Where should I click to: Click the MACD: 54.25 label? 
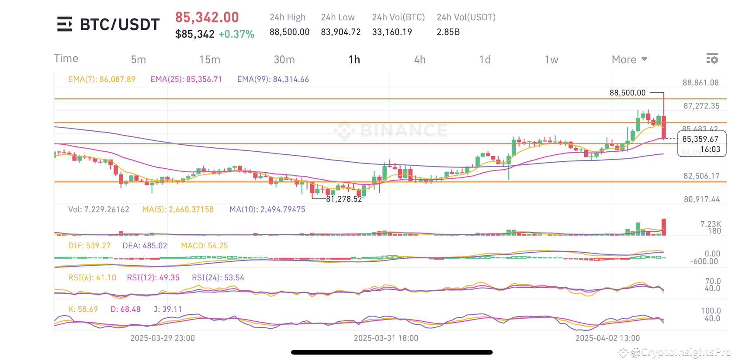[205, 246]
